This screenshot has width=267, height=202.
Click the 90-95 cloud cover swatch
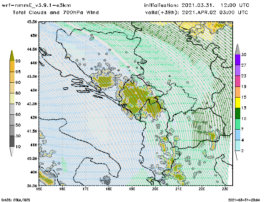pyautogui.click(x=12, y=77)
